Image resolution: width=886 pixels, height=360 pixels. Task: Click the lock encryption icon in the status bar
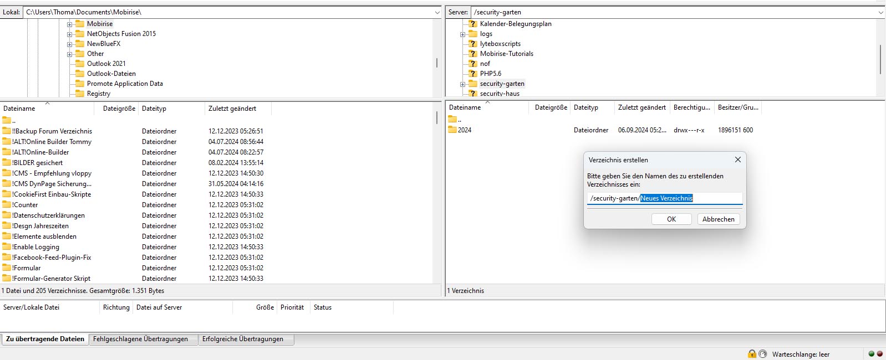tap(752, 354)
